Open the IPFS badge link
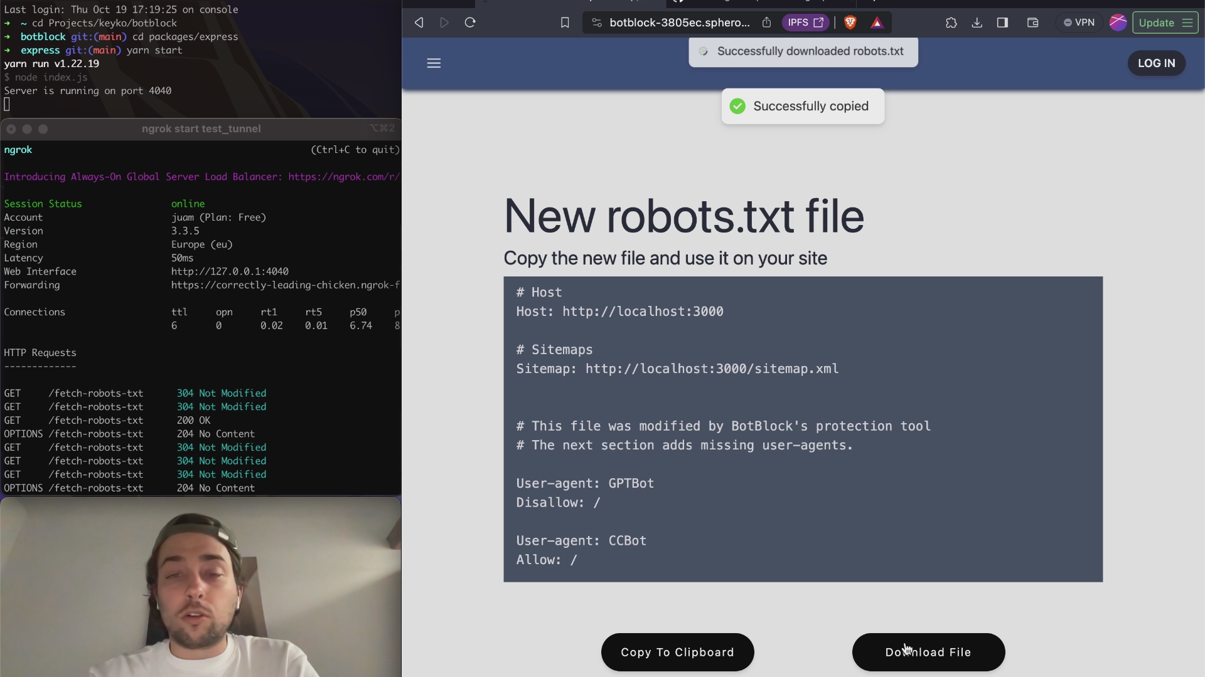Screen dimensions: 1205x677 click(x=805, y=23)
